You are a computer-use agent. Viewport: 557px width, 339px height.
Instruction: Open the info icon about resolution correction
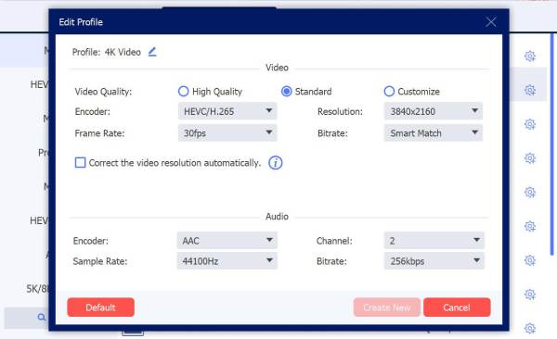point(276,163)
